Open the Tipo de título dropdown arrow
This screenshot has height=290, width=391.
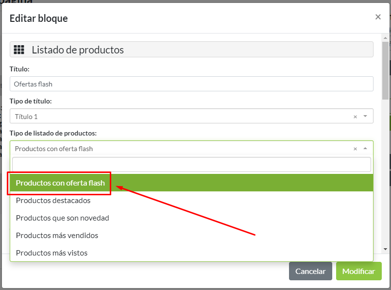pyautogui.click(x=366, y=116)
